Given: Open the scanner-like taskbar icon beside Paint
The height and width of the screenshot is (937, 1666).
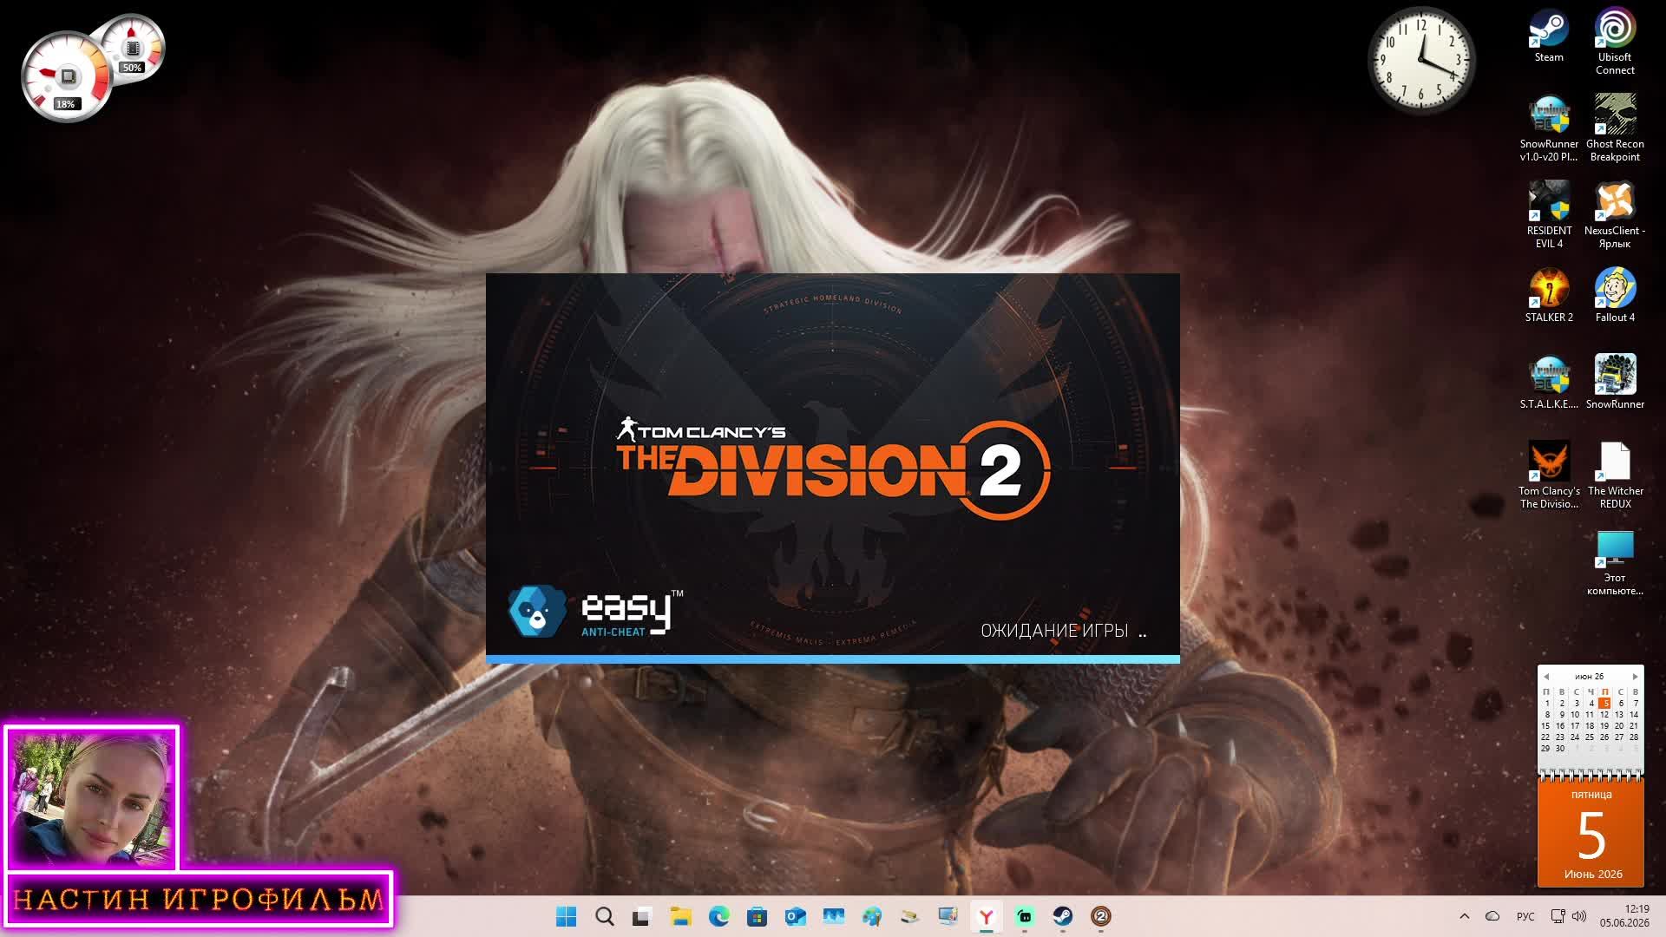Looking at the screenshot, I should 909,916.
